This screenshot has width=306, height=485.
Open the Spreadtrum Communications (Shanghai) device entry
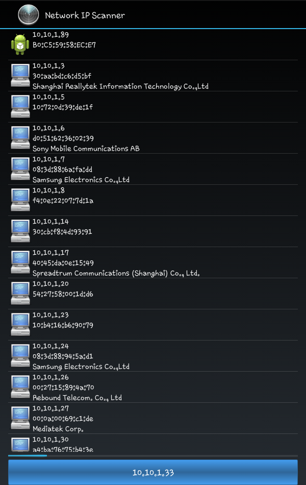pos(153,262)
